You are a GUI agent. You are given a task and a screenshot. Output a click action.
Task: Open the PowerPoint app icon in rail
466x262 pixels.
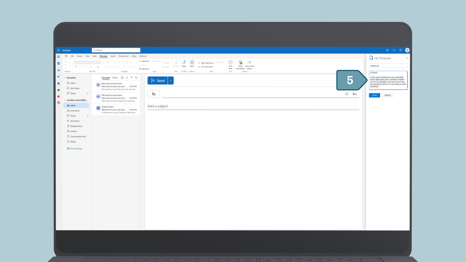[59, 96]
